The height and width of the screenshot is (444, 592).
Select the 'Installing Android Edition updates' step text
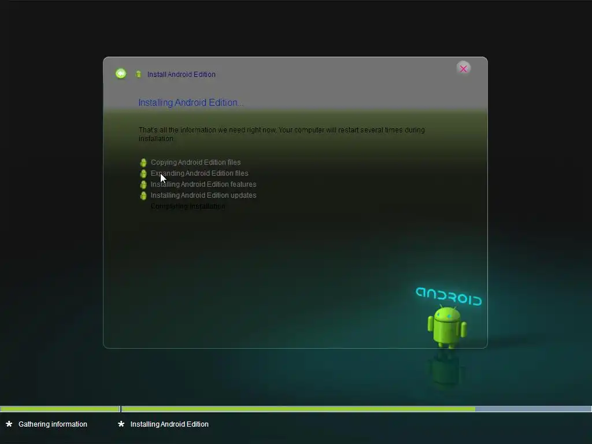click(203, 195)
